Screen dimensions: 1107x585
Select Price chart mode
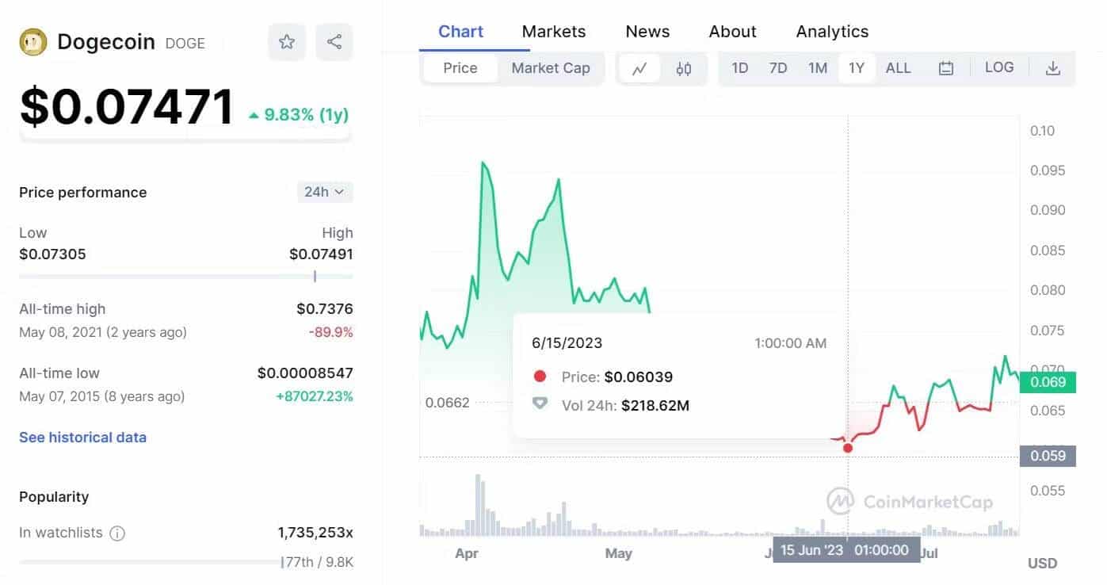pyautogui.click(x=460, y=68)
